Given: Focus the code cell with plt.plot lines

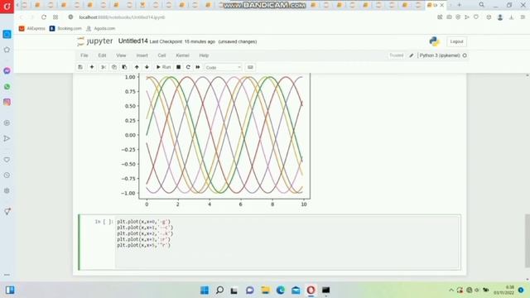Looking at the screenshot, I should [287, 243].
